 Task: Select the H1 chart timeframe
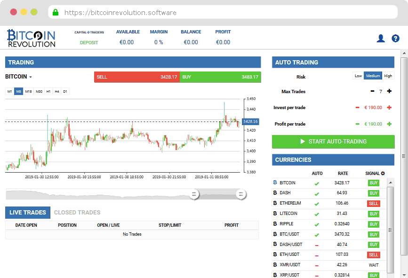(x=48, y=91)
